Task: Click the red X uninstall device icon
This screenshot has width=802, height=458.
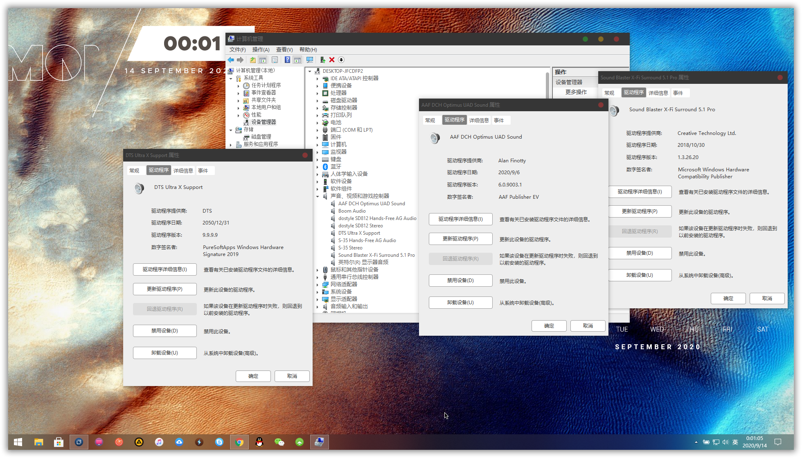Action: [x=332, y=60]
